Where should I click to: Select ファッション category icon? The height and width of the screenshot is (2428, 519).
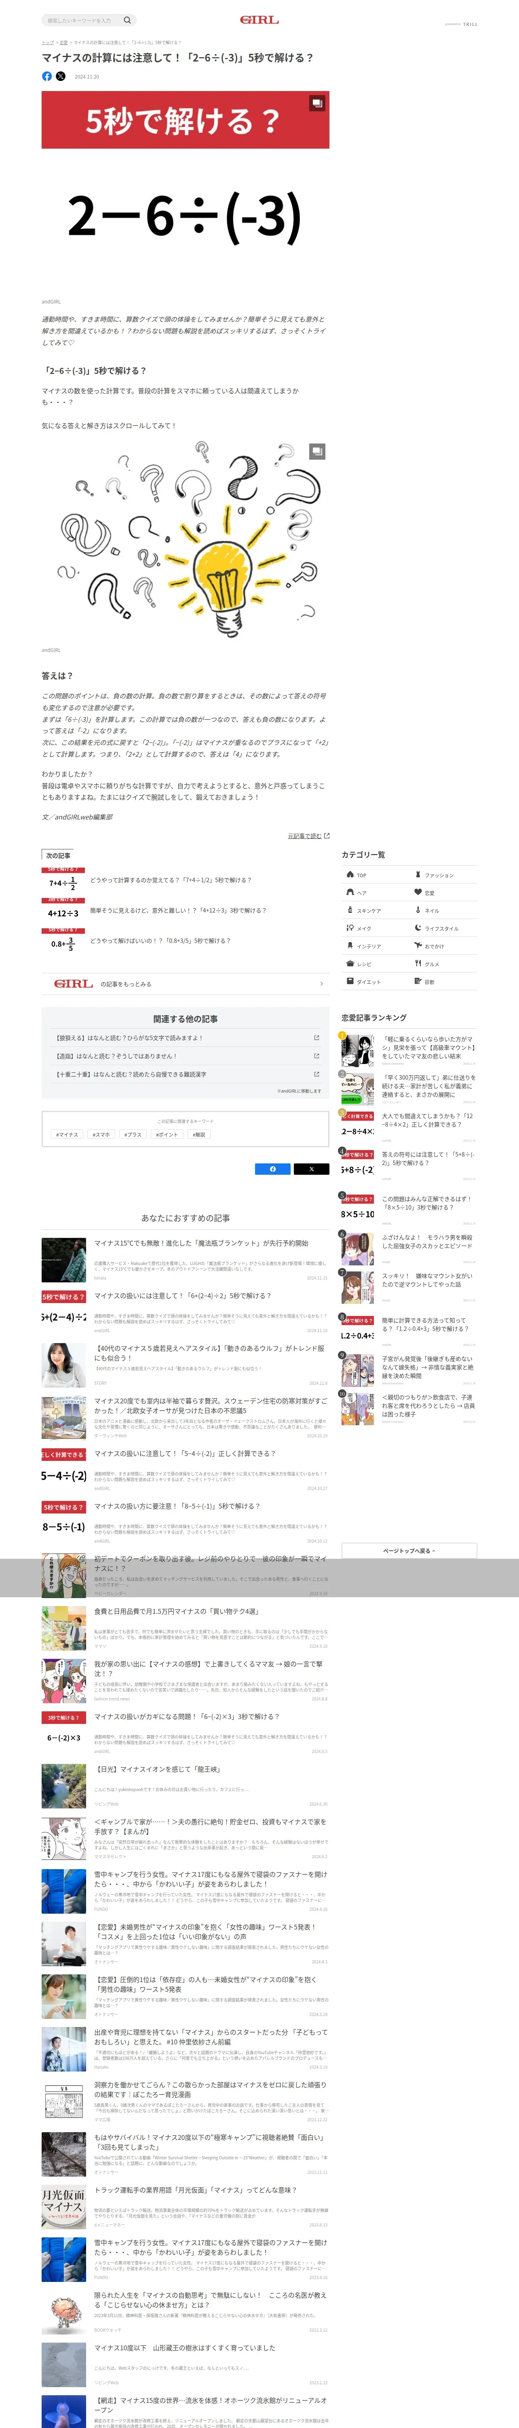(x=418, y=874)
